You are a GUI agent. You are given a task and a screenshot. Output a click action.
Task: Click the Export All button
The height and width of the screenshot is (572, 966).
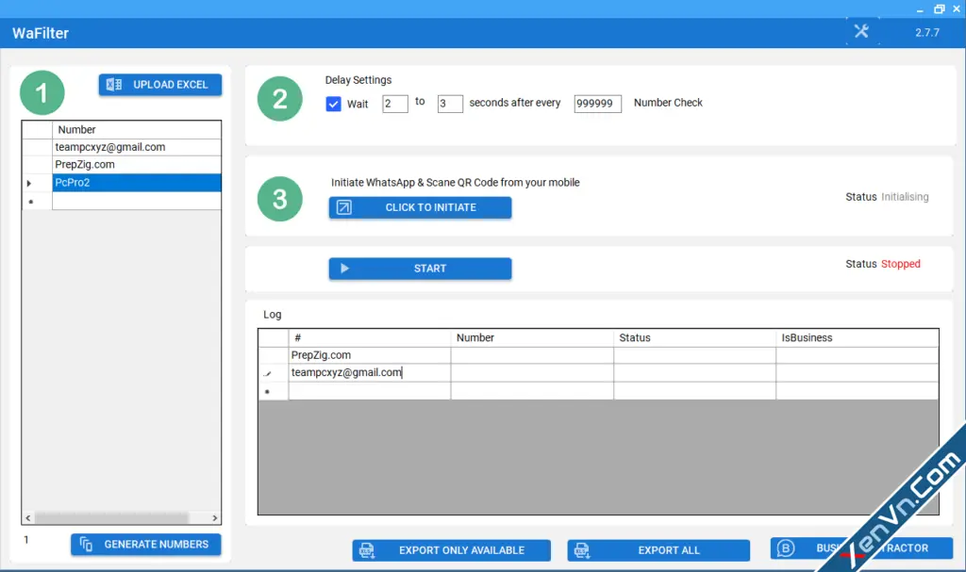pos(658,550)
